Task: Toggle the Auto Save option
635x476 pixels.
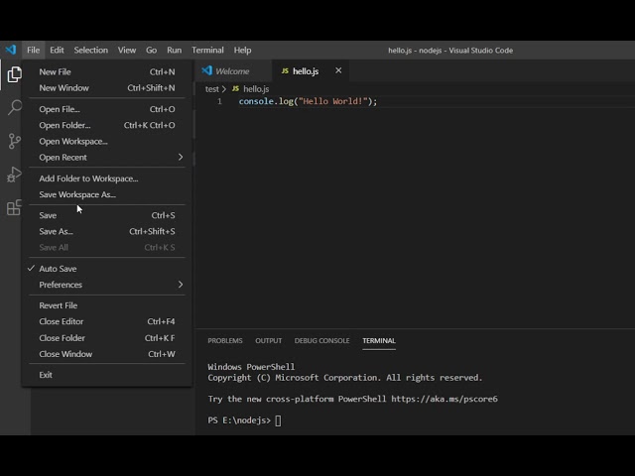Action: click(x=107, y=269)
